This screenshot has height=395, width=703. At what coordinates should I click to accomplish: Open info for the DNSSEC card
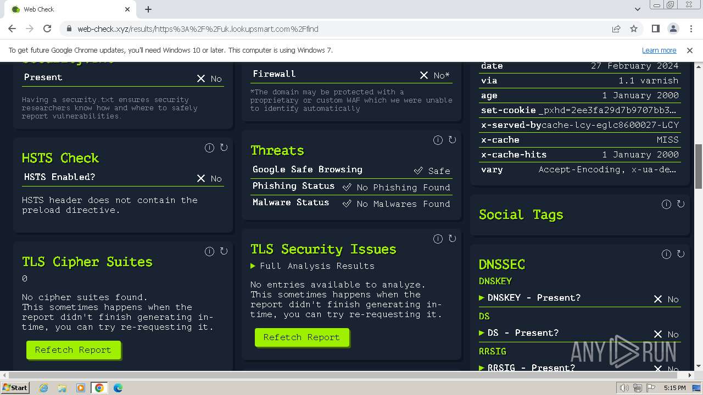tap(666, 254)
